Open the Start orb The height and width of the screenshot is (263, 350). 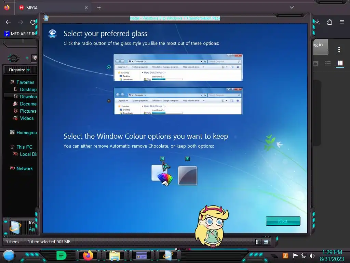point(9,255)
